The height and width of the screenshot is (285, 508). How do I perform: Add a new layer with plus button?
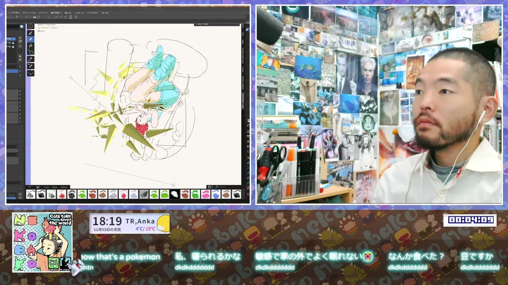coord(20,38)
